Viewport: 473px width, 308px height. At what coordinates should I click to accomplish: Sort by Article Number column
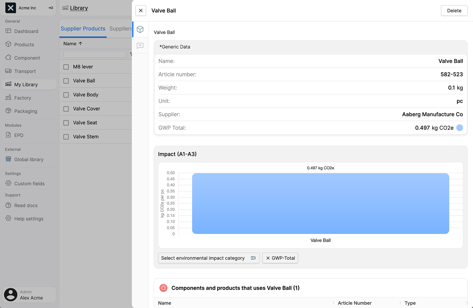point(355,303)
